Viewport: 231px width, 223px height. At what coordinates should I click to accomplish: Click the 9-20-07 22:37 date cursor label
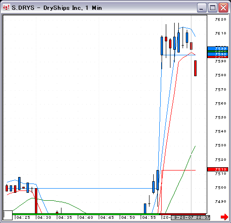[190, 217]
